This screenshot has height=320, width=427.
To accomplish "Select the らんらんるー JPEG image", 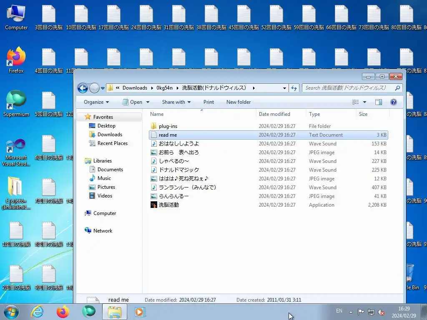I will 268,196.
